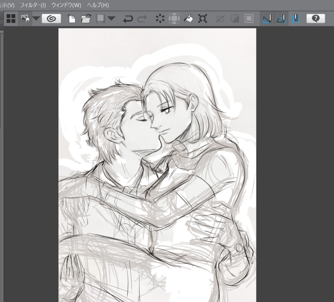This screenshot has width=334, height=302.
Task: Open the ウィンドウ(W) menu
Action: [66, 5]
